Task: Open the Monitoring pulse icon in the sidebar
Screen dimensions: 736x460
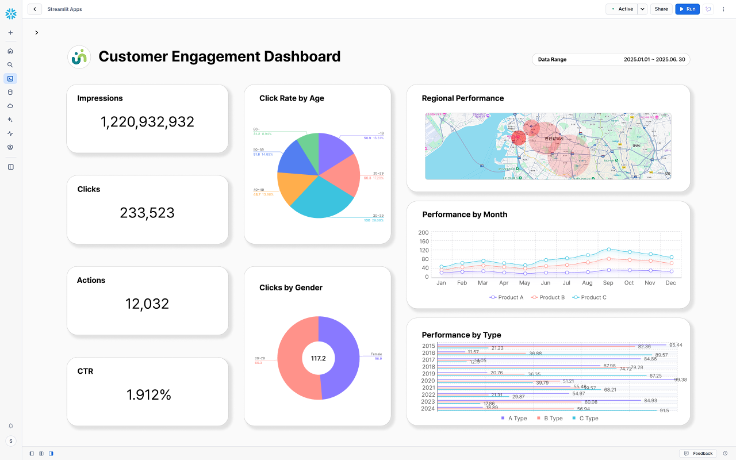Action: (10, 133)
